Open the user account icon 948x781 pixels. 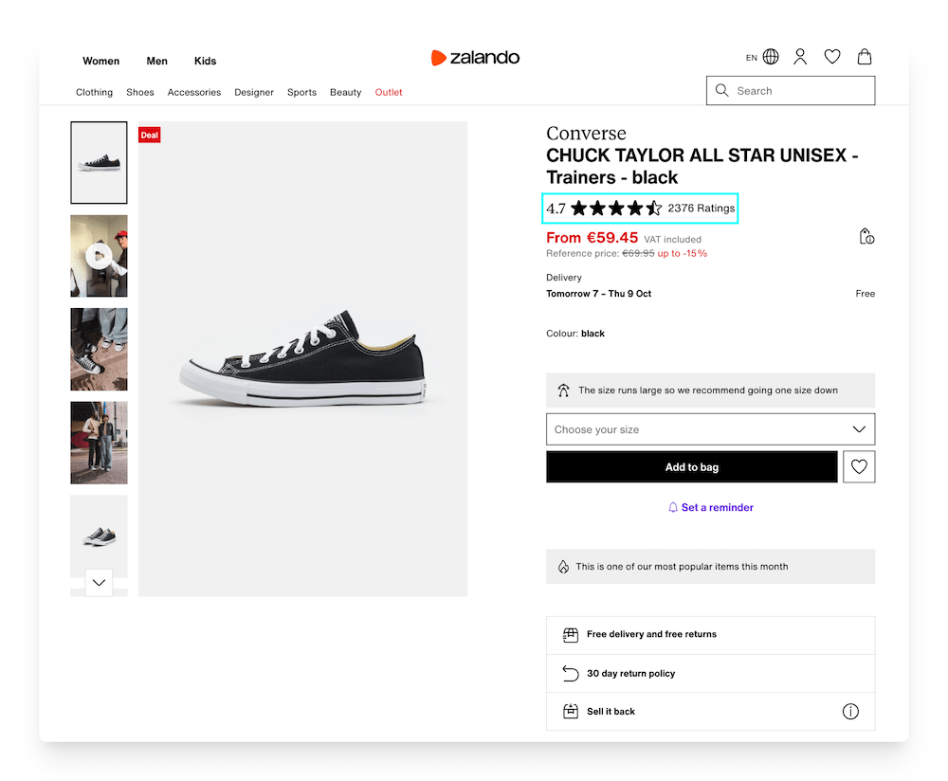(x=800, y=57)
